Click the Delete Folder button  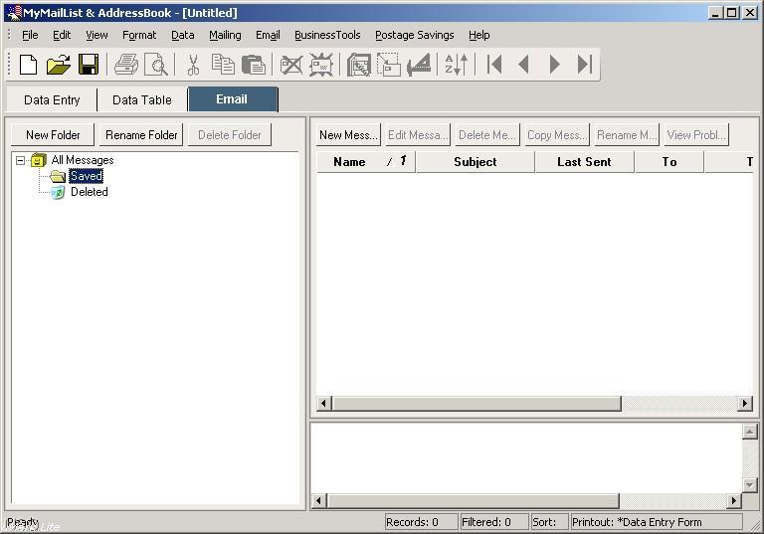pyautogui.click(x=230, y=135)
